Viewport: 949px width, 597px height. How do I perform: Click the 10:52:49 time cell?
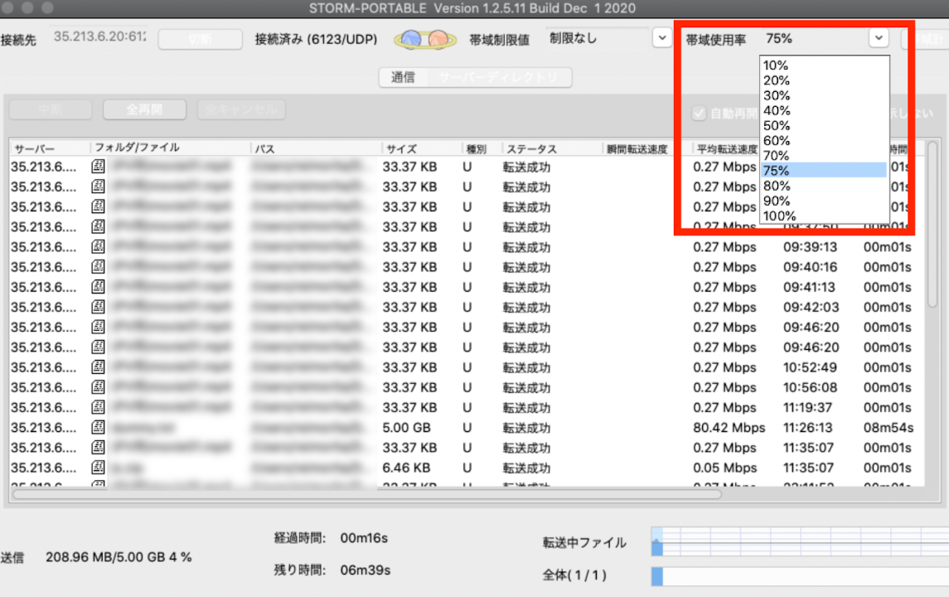810,367
